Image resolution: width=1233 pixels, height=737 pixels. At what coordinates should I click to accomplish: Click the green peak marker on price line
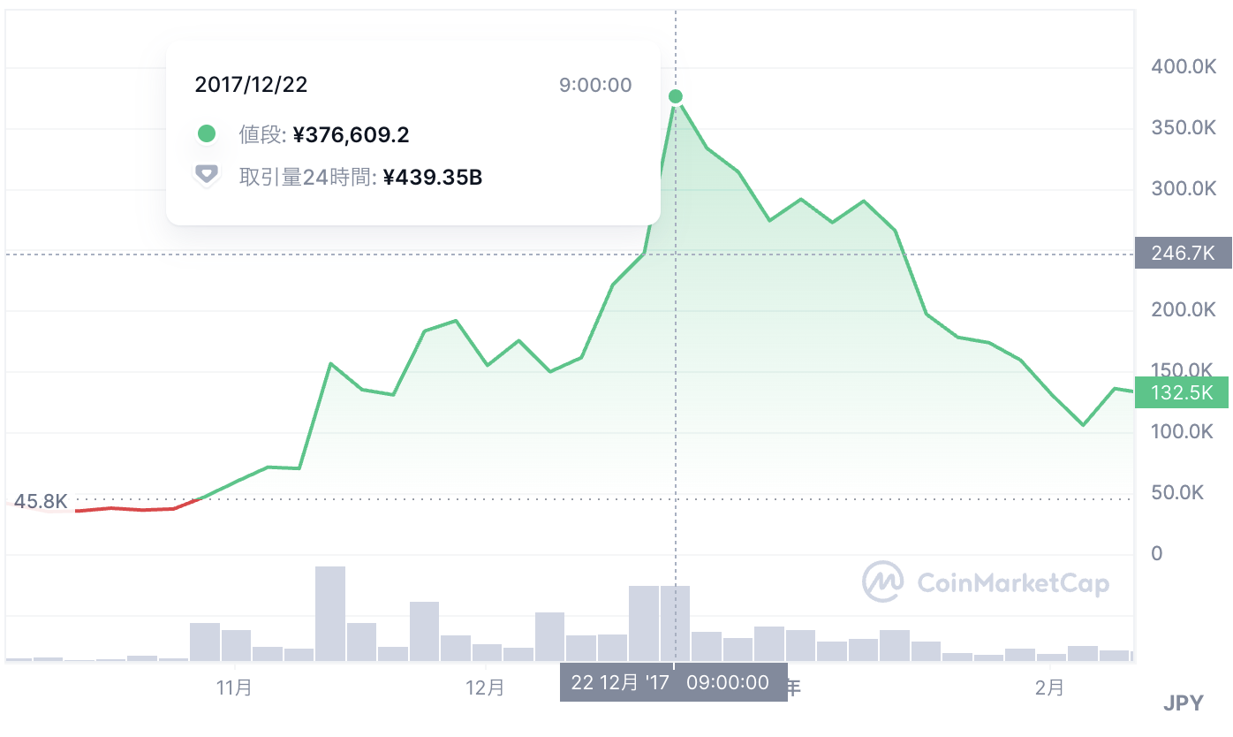676,96
